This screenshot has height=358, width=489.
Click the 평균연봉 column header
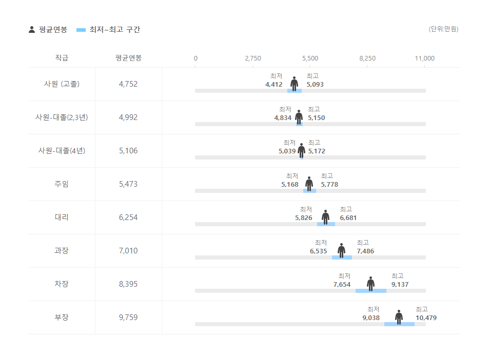128,58
